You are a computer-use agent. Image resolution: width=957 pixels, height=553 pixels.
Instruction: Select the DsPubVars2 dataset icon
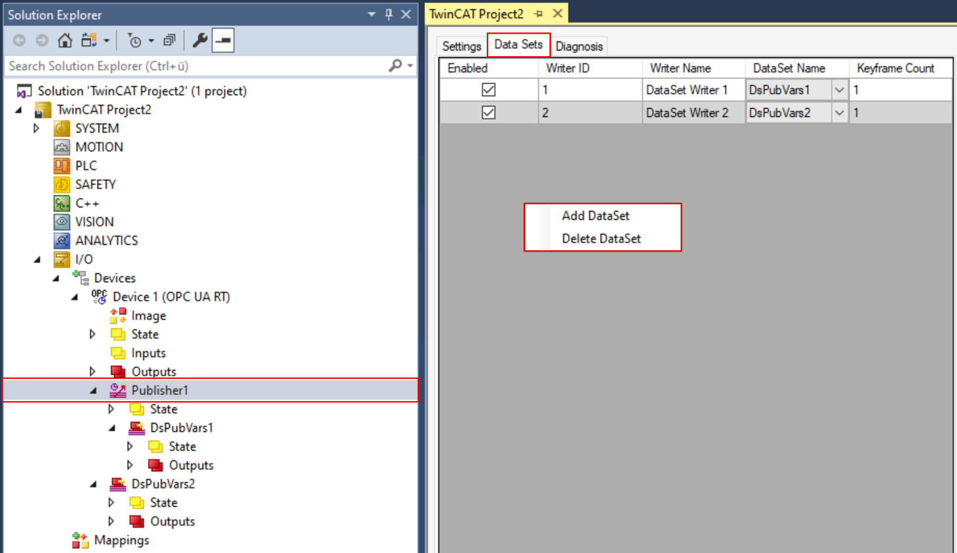click(118, 484)
